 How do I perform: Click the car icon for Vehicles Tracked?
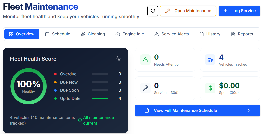pos(210,60)
